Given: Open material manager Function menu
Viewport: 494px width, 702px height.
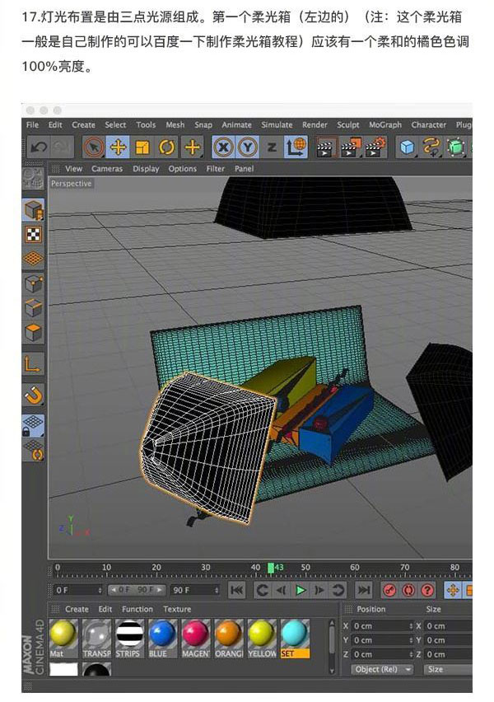Looking at the screenshot, I should (x=137, y=610).
